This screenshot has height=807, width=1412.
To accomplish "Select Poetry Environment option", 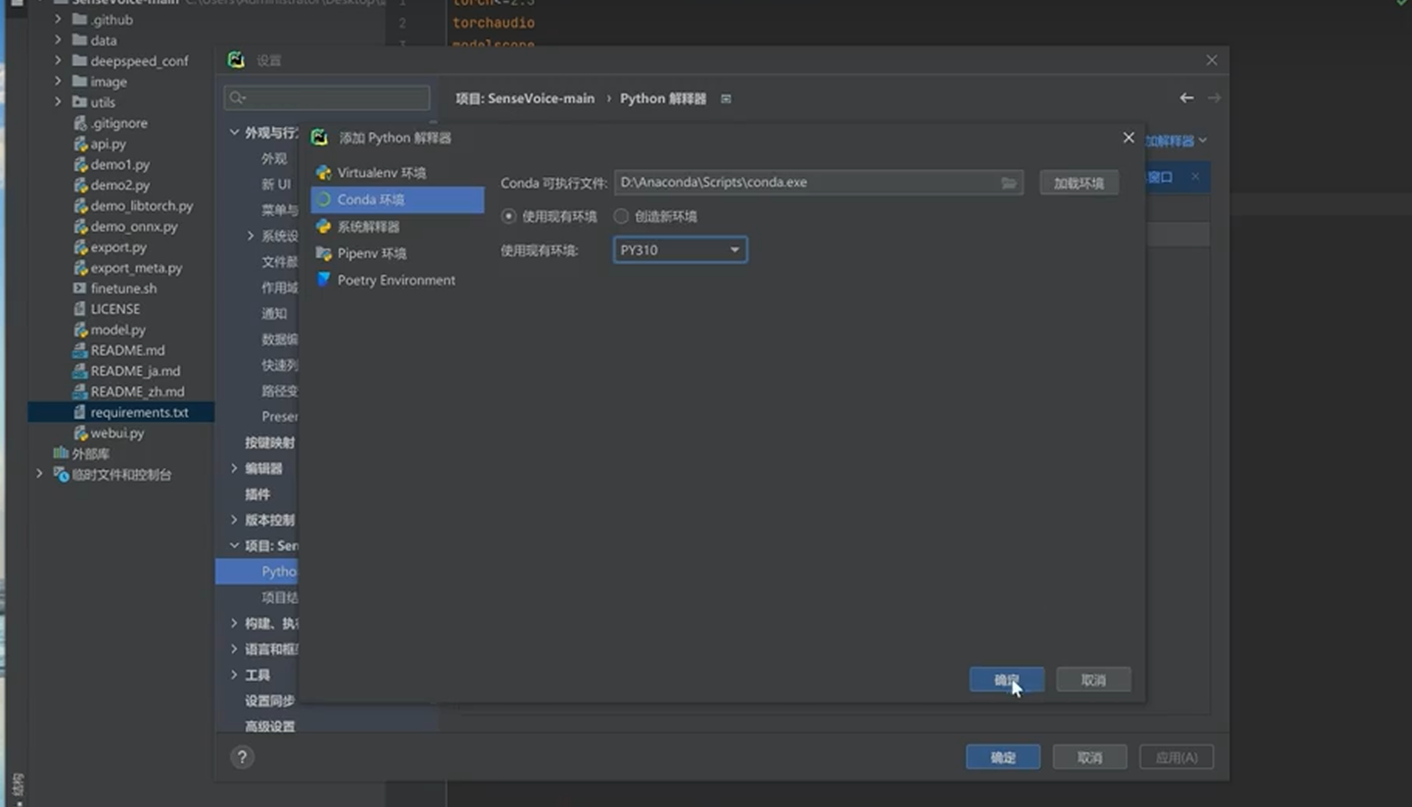I will coord(396,281).
